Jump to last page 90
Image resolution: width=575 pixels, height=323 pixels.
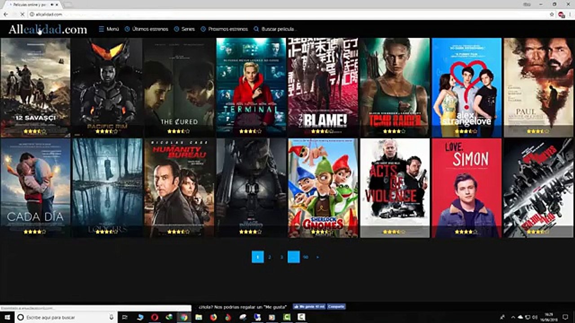pyautogui.click(x=305, y=257)
